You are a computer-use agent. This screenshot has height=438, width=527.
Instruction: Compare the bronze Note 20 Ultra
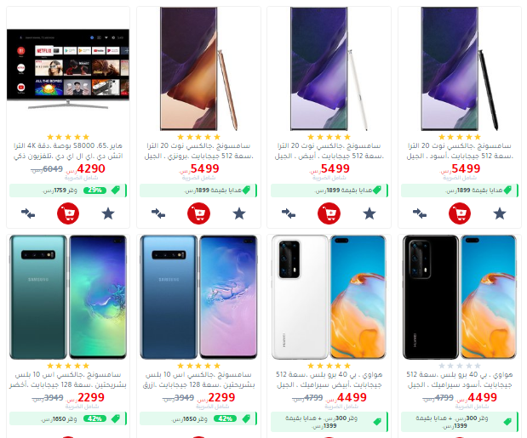point(158,213)
